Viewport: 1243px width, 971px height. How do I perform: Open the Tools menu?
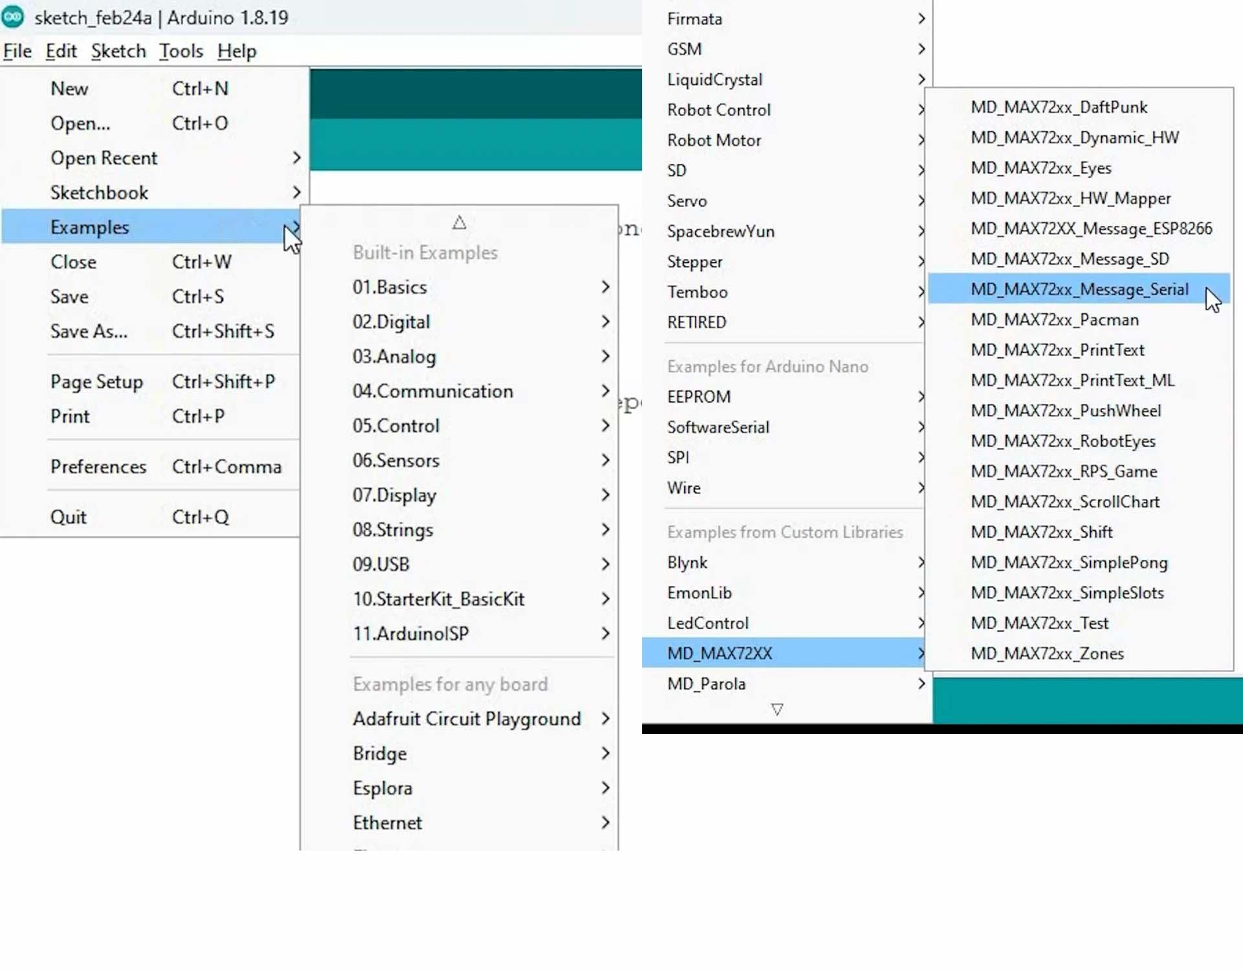181,51
